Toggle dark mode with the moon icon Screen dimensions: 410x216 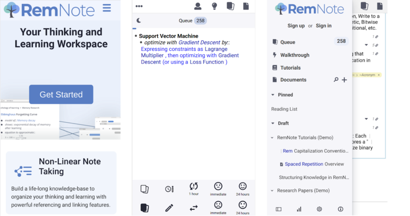[139, 20]
